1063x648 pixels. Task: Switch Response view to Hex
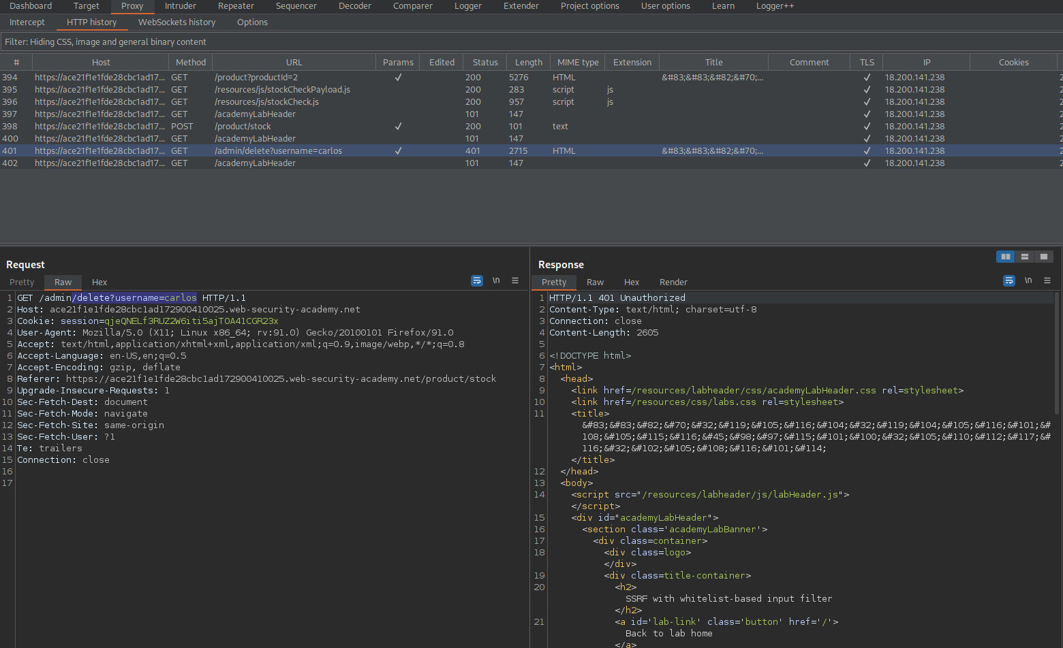[x=632, y=282]
